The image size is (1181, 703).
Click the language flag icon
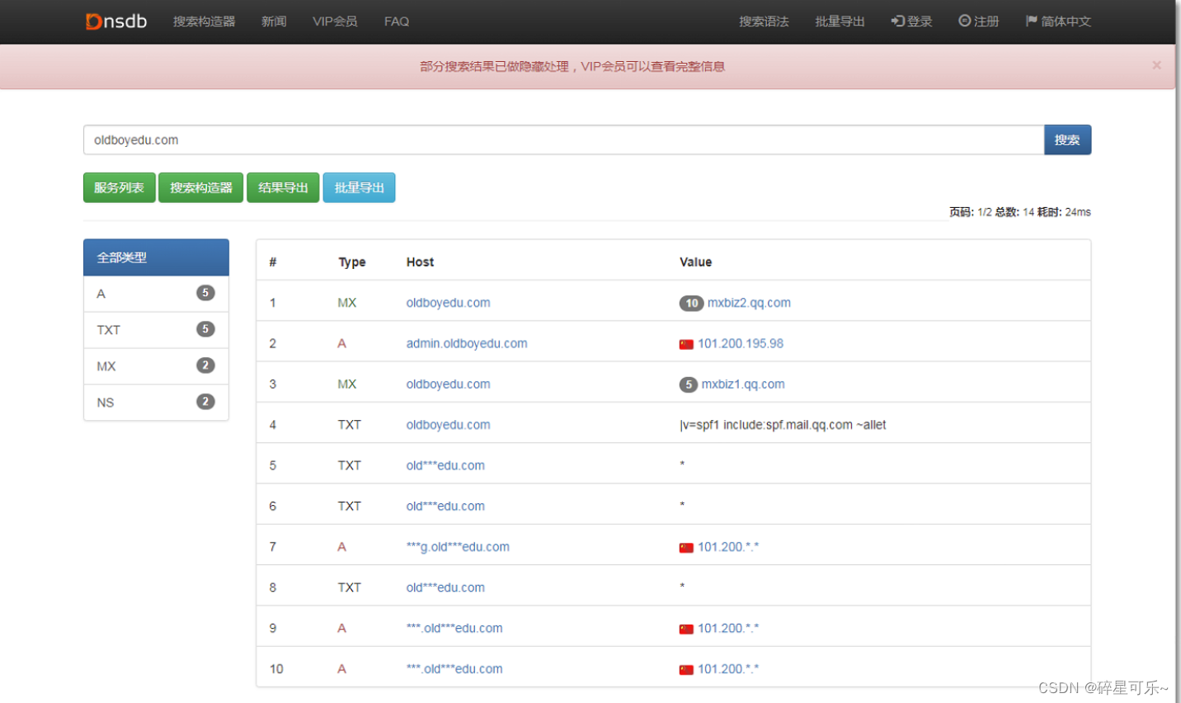1031,21
